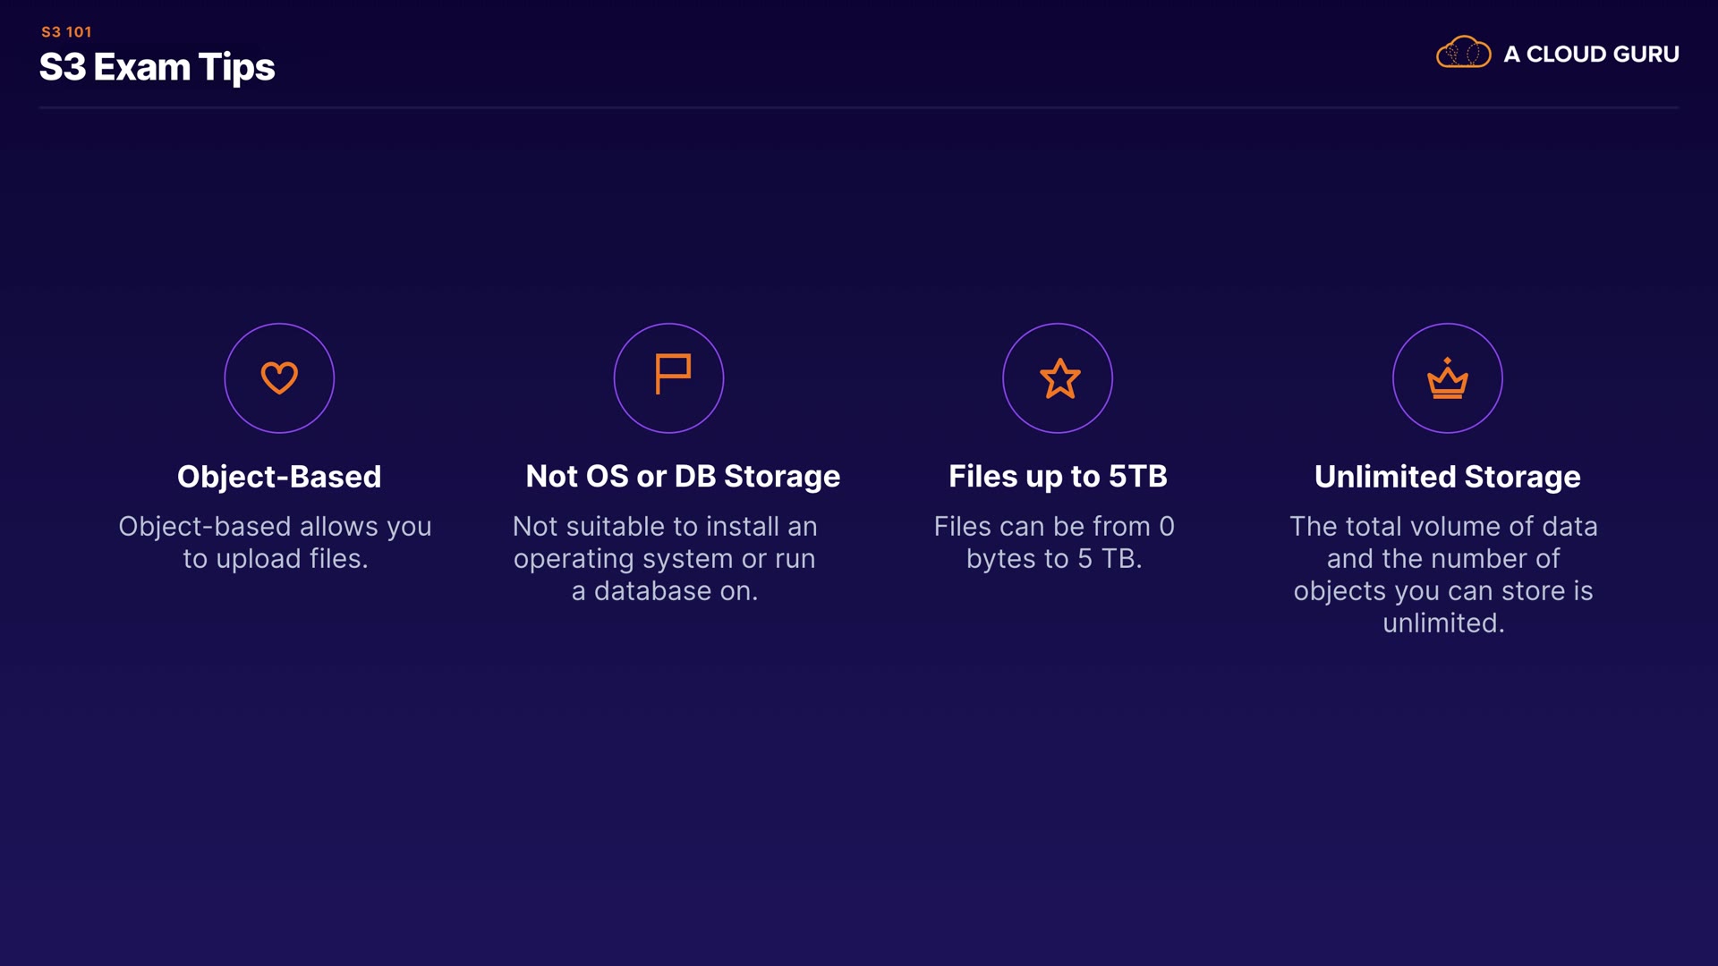Click the line "bytes to 5 TB."
1718x966 pixels.
[x=1054, y=559]
